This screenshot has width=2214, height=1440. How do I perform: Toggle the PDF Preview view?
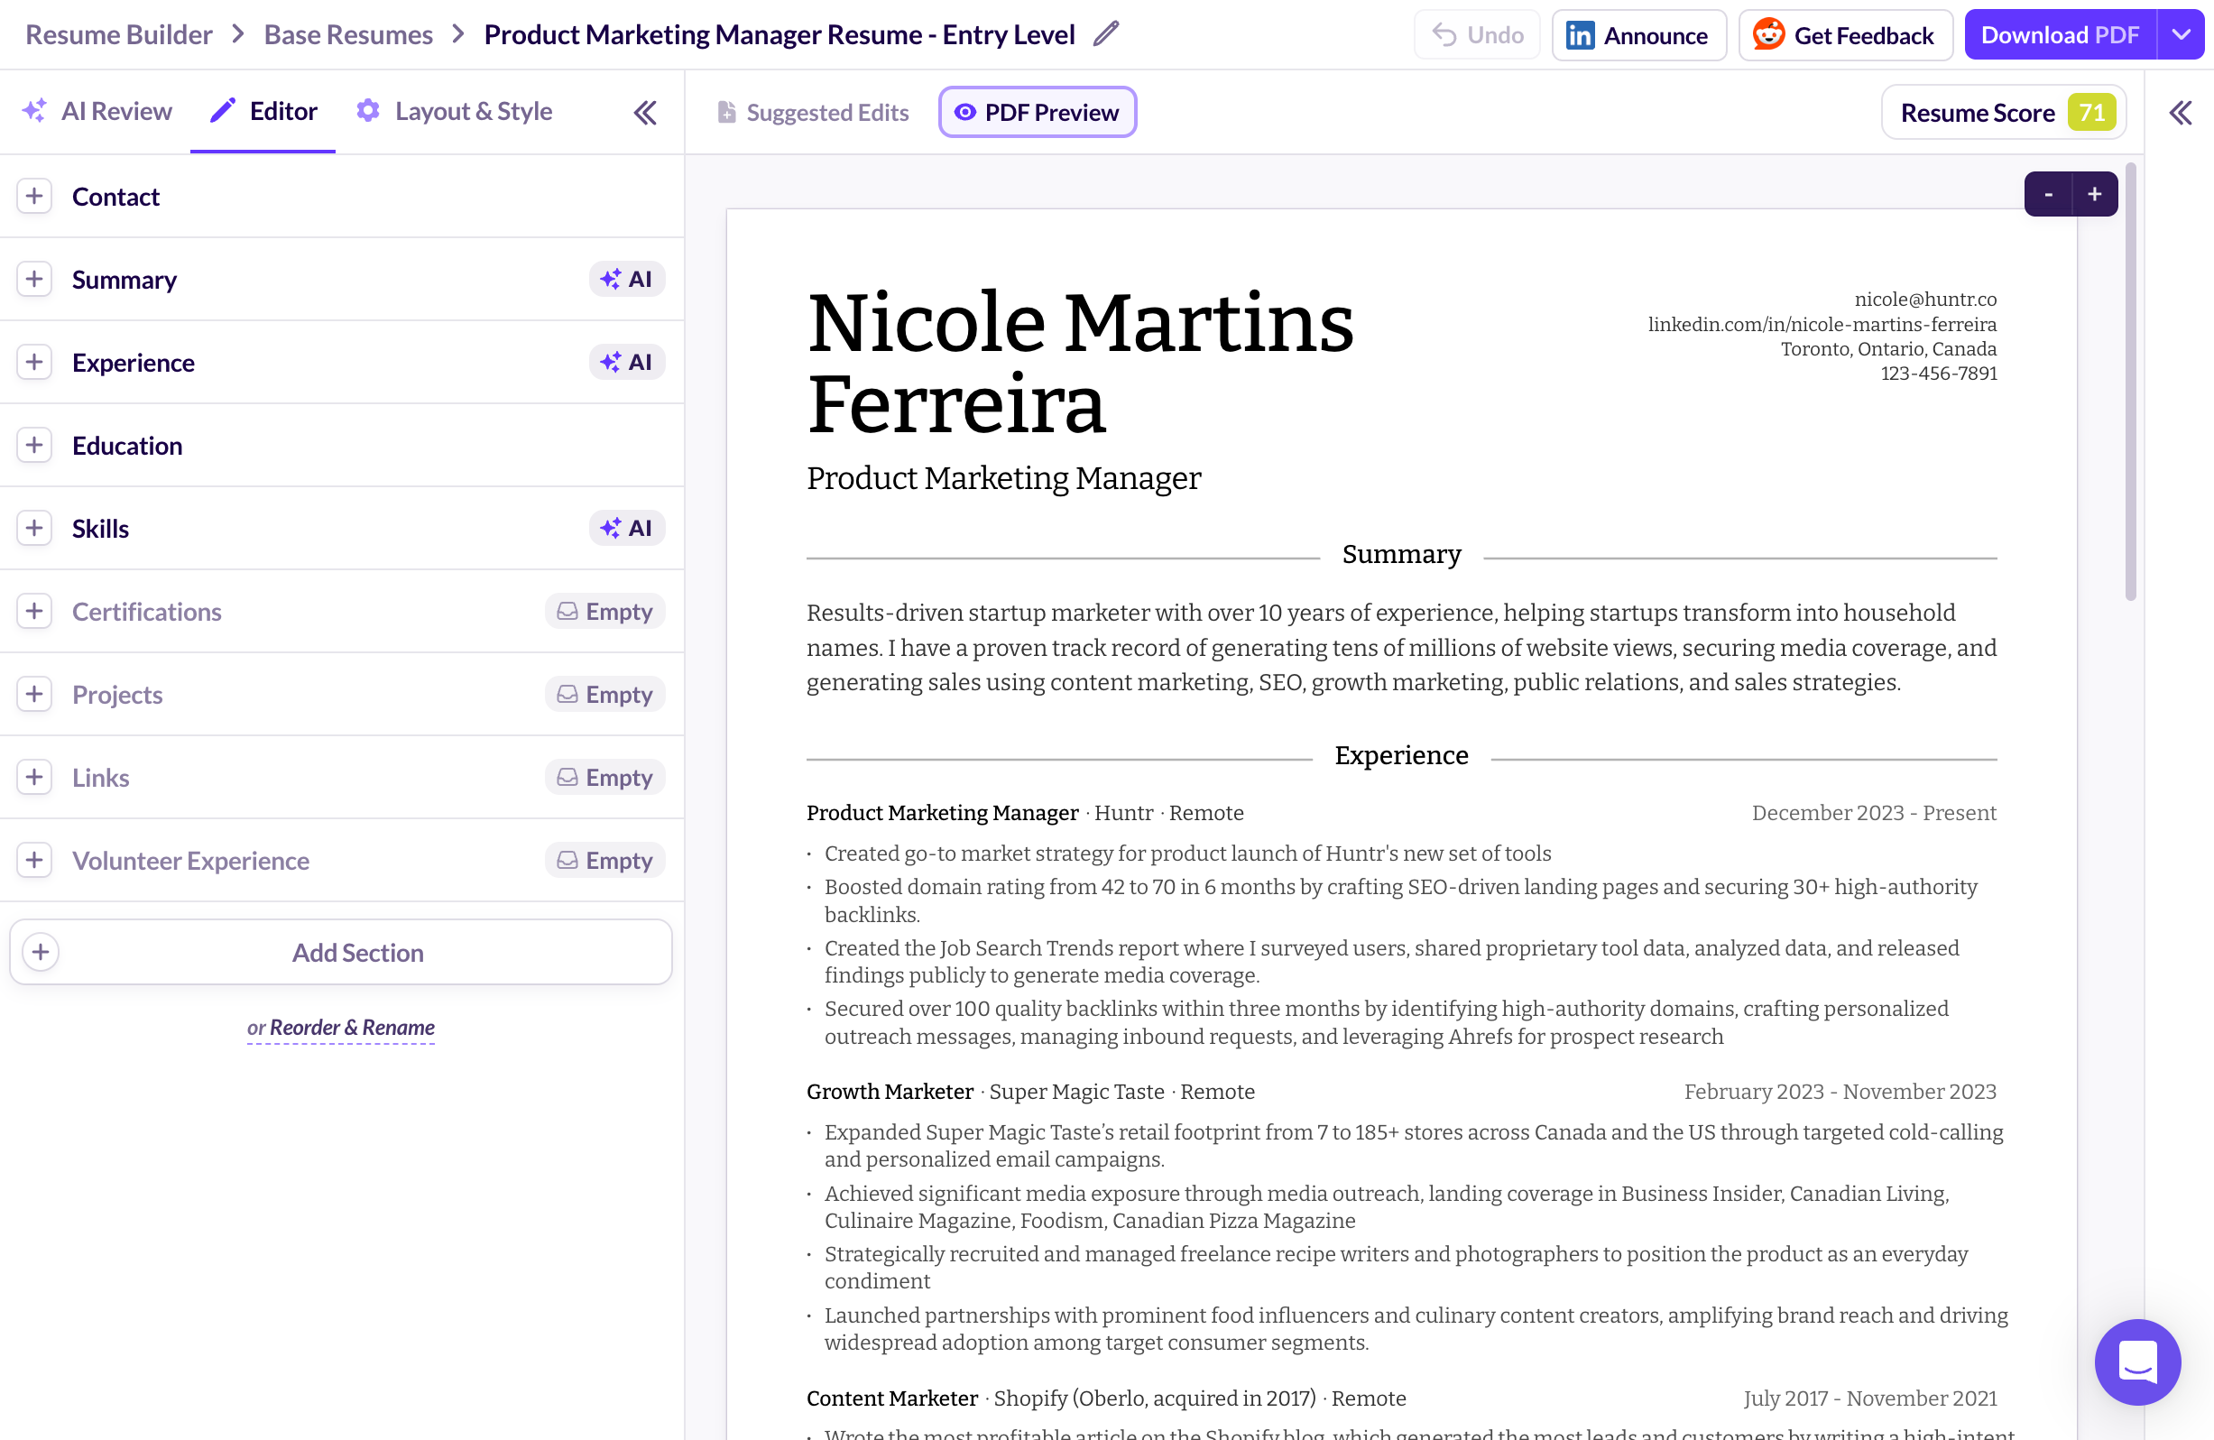[x=1037, y=113]
